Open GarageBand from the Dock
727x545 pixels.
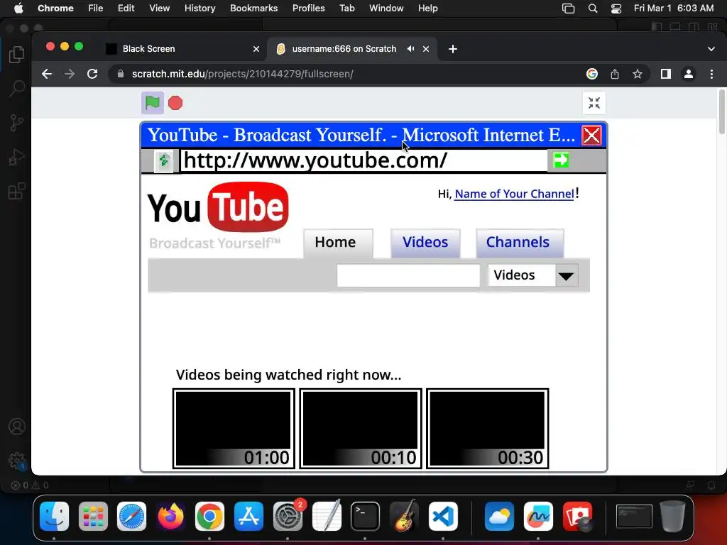point(404,516)
